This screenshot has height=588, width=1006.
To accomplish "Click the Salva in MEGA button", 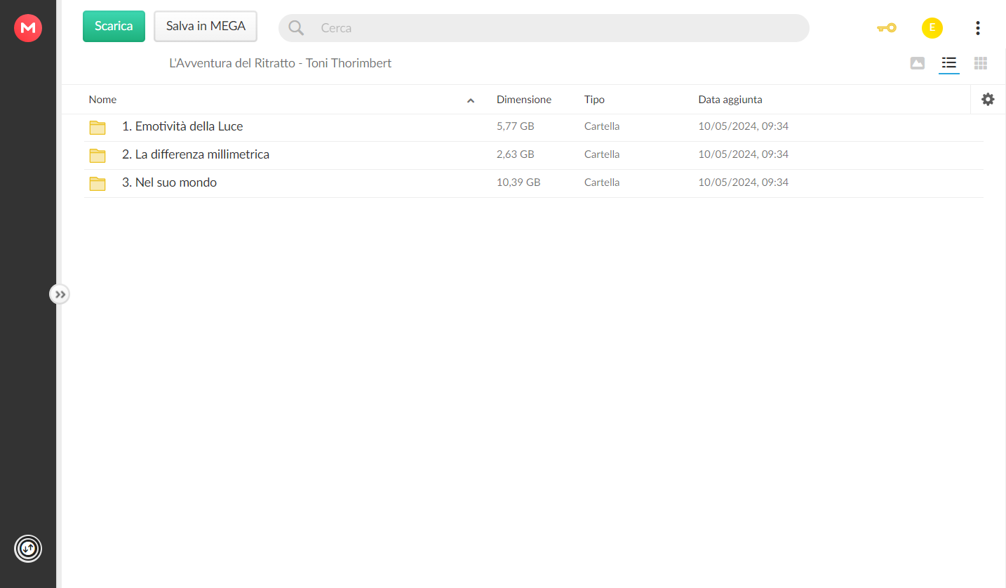I will [206, 26].
